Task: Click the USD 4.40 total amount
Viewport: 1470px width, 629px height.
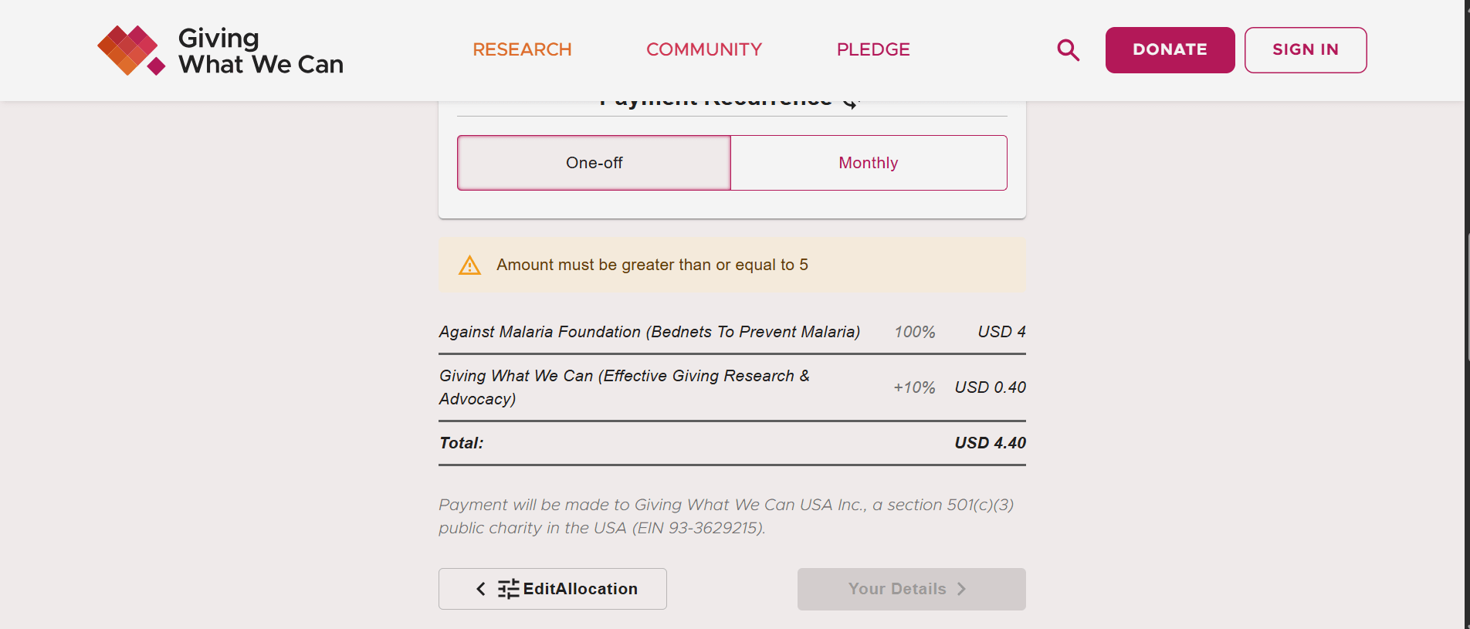Action: [990, 443]
